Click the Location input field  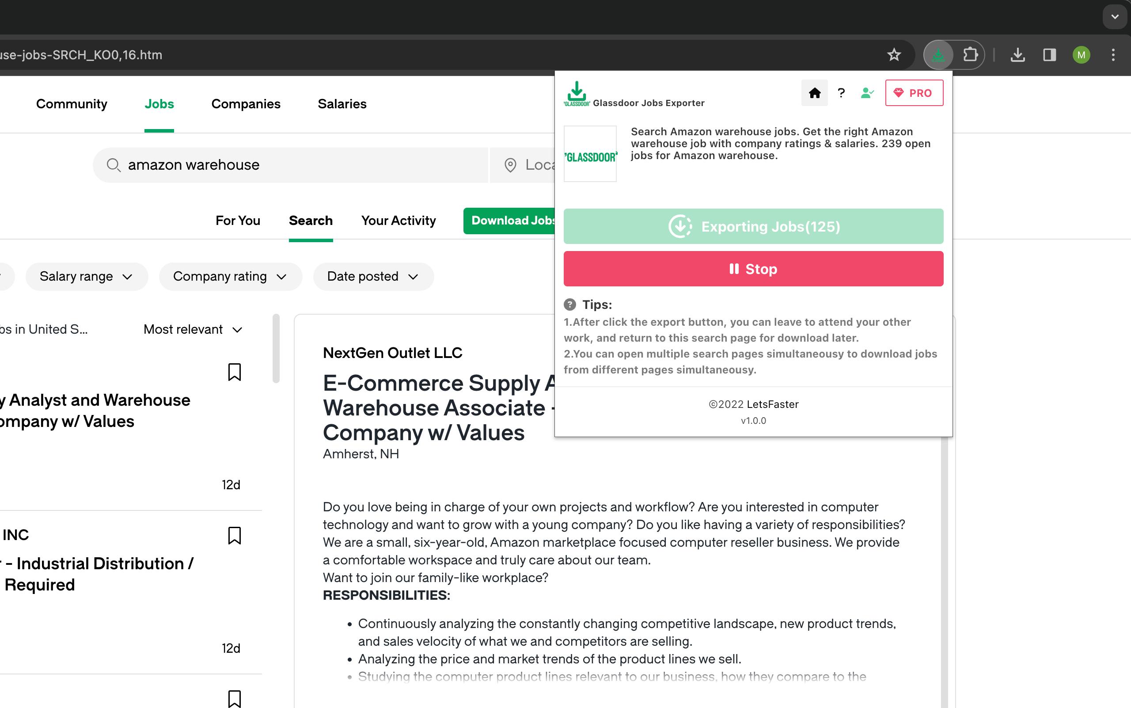522,165
